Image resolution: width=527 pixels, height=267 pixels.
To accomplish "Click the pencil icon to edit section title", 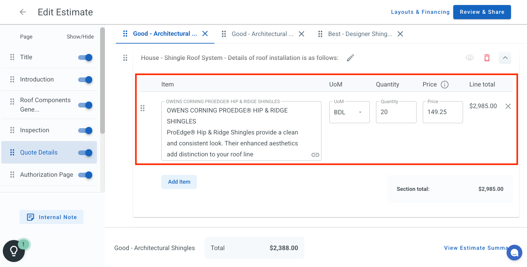I will tap(350, 58).
